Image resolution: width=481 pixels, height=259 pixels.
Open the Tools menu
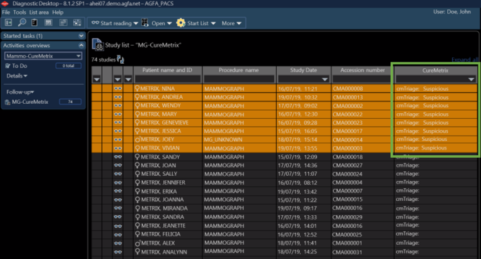point(19,12)
